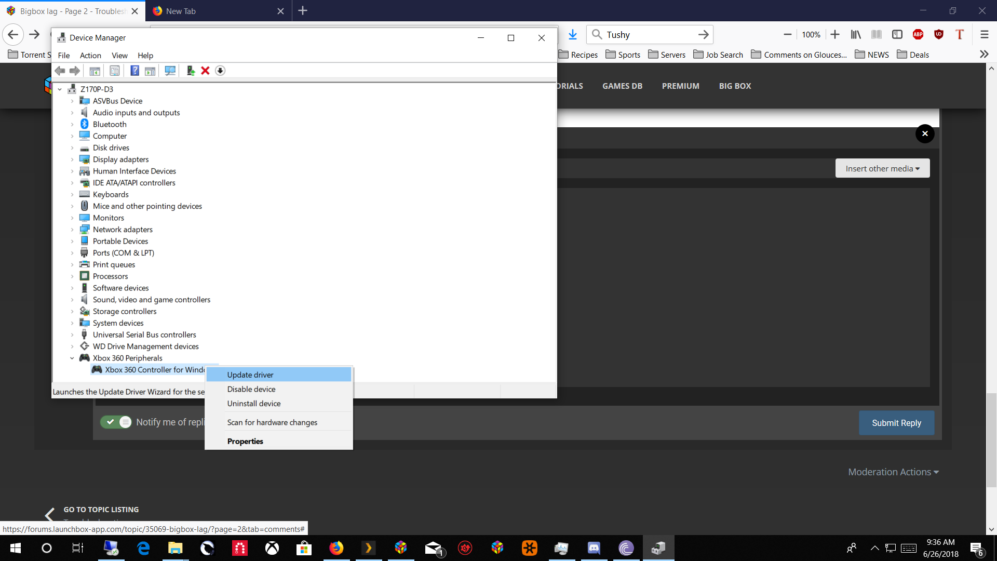Click Forward arrow in Device Manager toolbar
Screen dimensions: 997x561
point(75,71)
